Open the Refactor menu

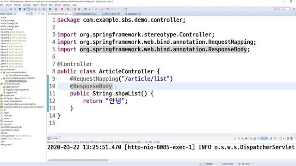[x=18, y=5]
